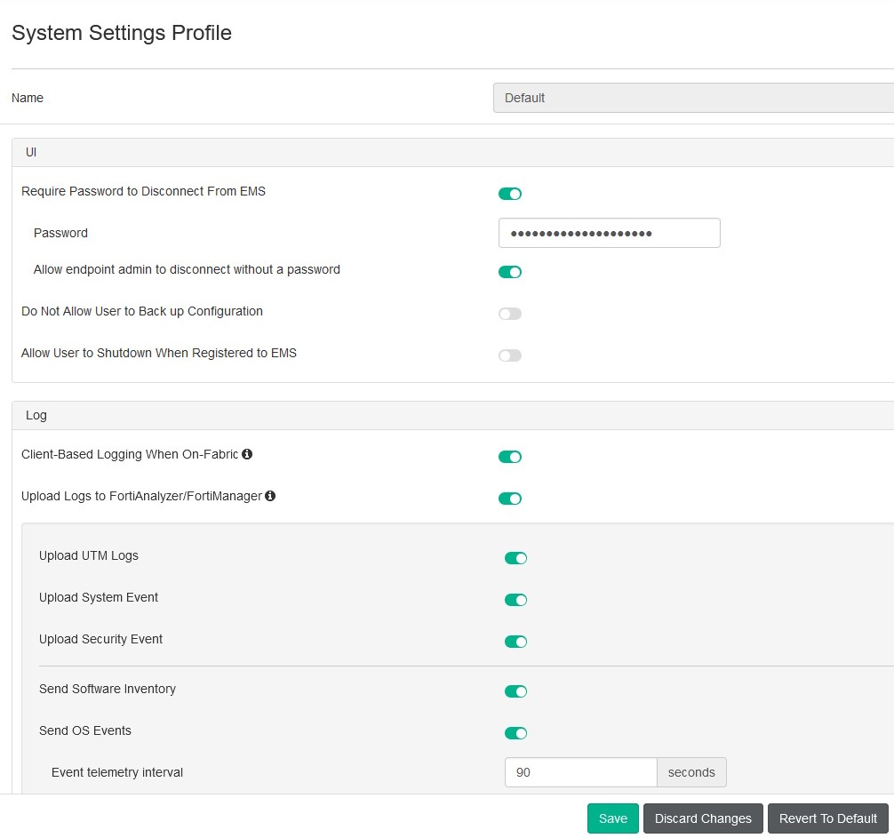Toggle Send OS Events switch
This screenshot has height=838, width=894.
(x=516, y=733)
